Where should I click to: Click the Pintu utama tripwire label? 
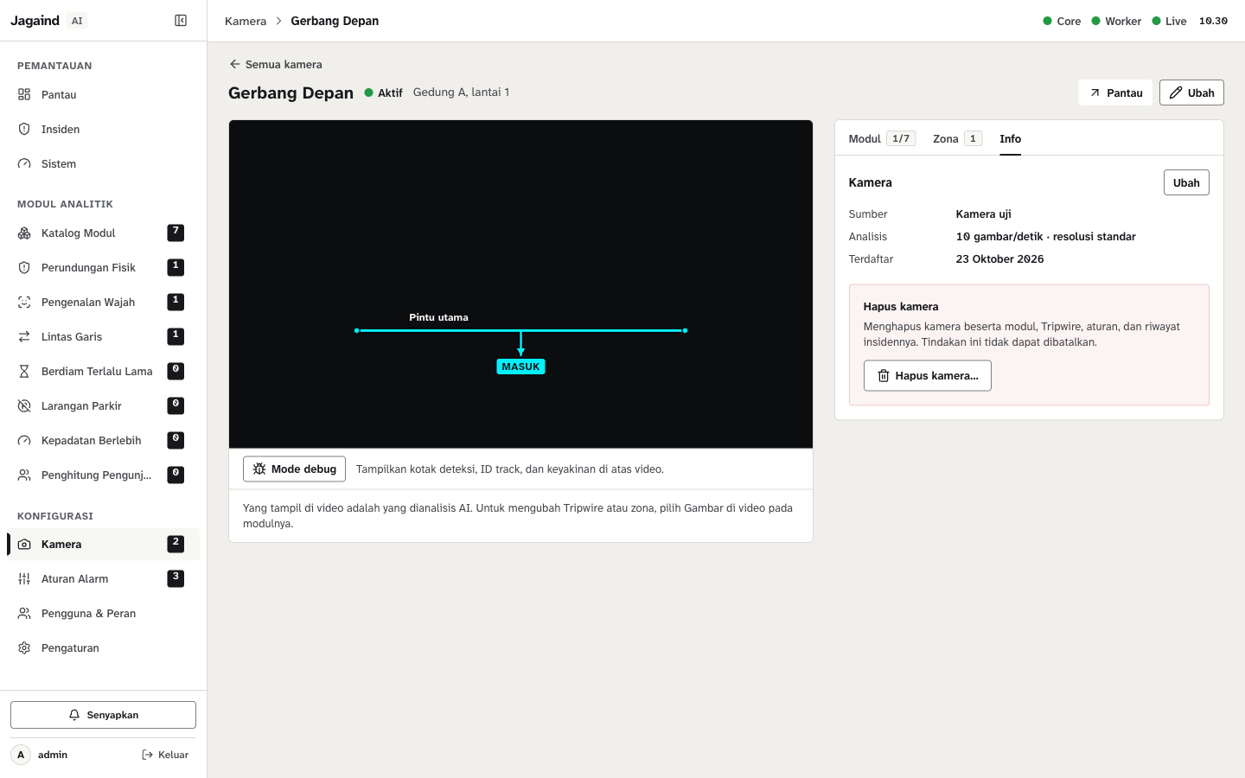click(438, 317)
